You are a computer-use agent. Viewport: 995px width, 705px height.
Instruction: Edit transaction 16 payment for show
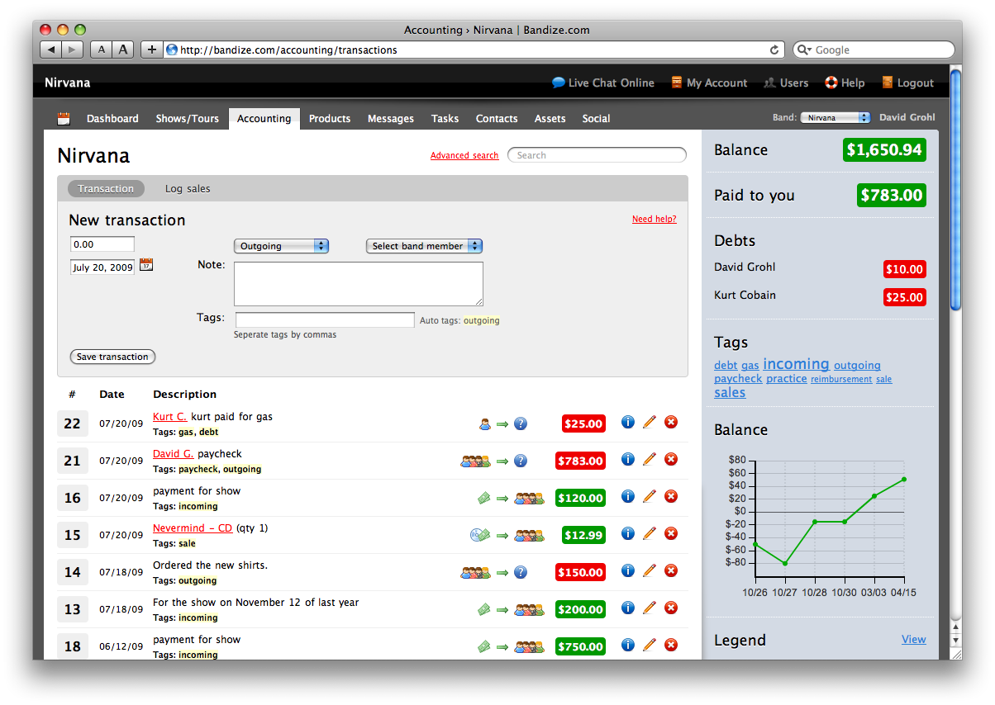pos(650,497)
